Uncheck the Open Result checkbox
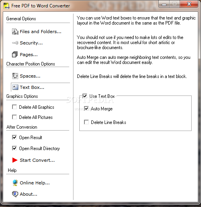This screenshot has width=201, height=207. tap(14, 138)
